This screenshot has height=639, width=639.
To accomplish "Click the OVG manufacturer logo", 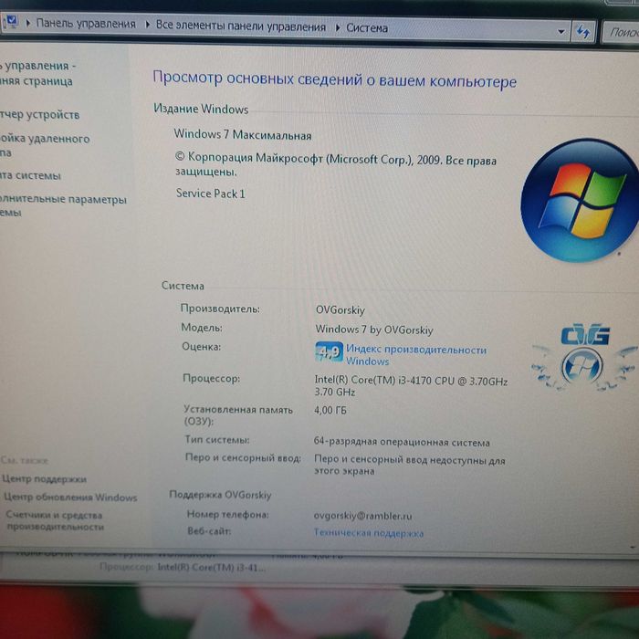I will coord(585,358).
